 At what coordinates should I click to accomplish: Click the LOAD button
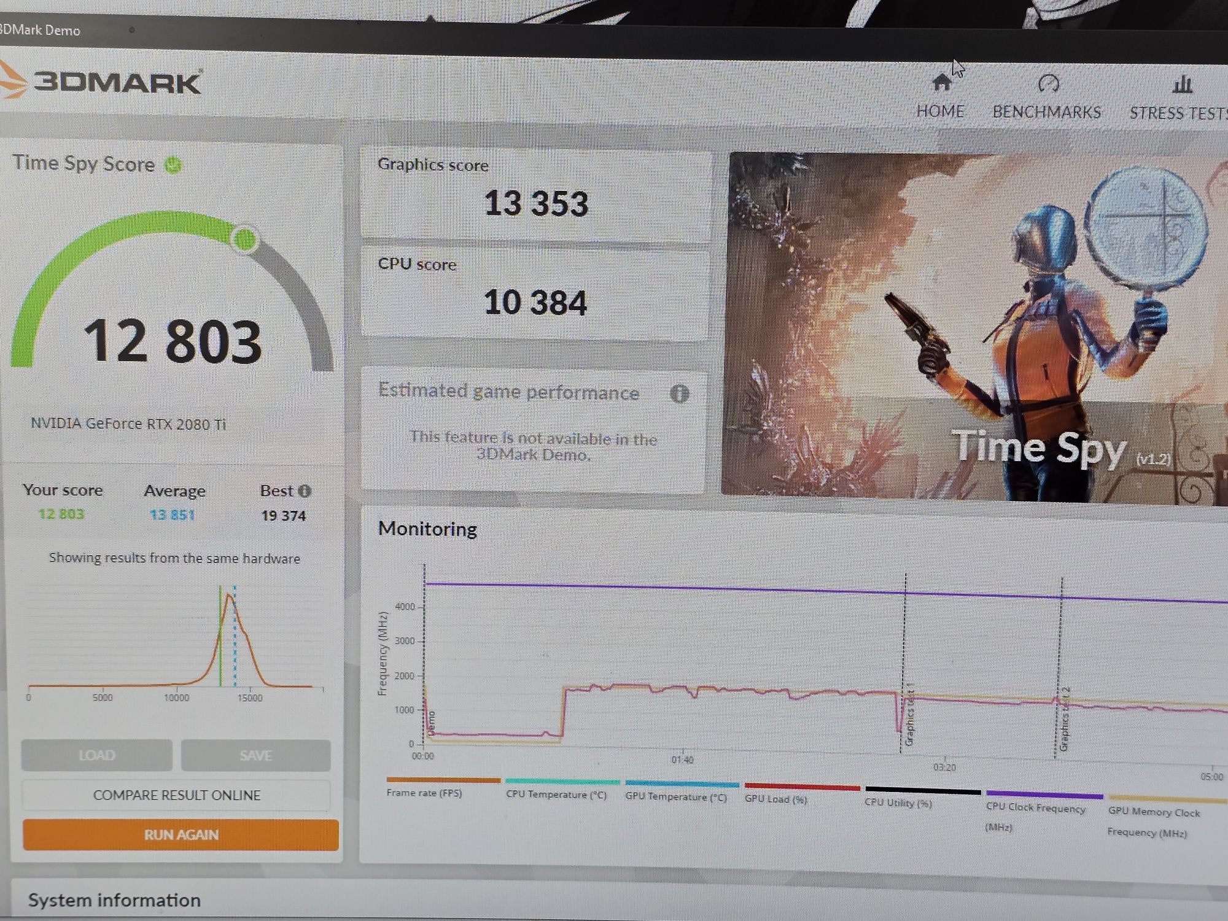point(96,755)
